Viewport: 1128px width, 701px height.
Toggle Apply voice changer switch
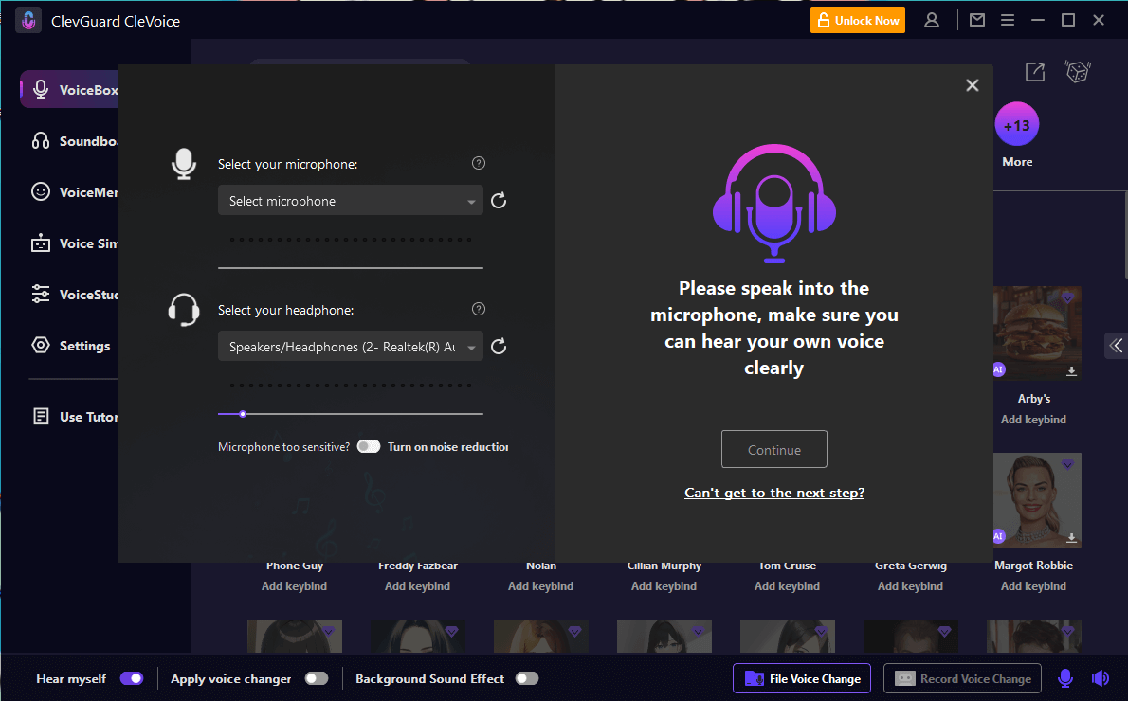[317, 678]
